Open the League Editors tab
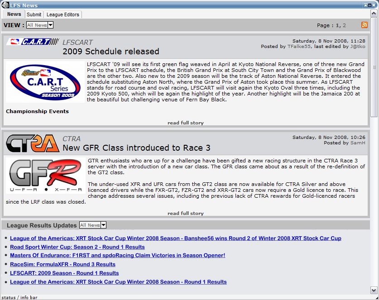Screen dimensions: 379x300 pos(63,14)
